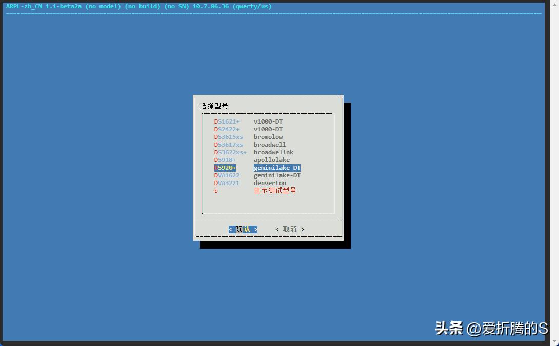Select the DVA1622 model entry
Viewport: 559px width, 346px height.
257,175
